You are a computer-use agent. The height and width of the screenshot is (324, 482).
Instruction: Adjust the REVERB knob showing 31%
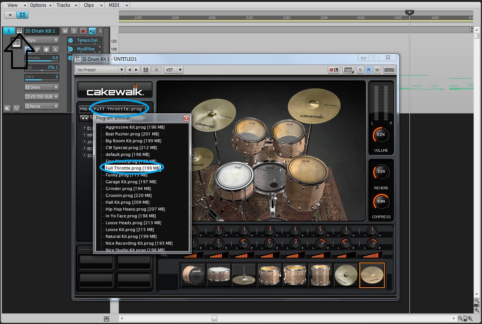[x=381, y=171]
